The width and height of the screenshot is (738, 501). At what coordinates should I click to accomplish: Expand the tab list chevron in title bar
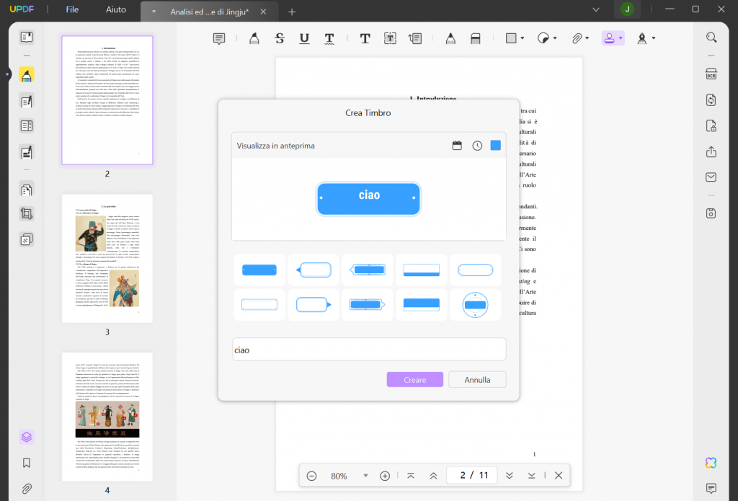(596, 9)
